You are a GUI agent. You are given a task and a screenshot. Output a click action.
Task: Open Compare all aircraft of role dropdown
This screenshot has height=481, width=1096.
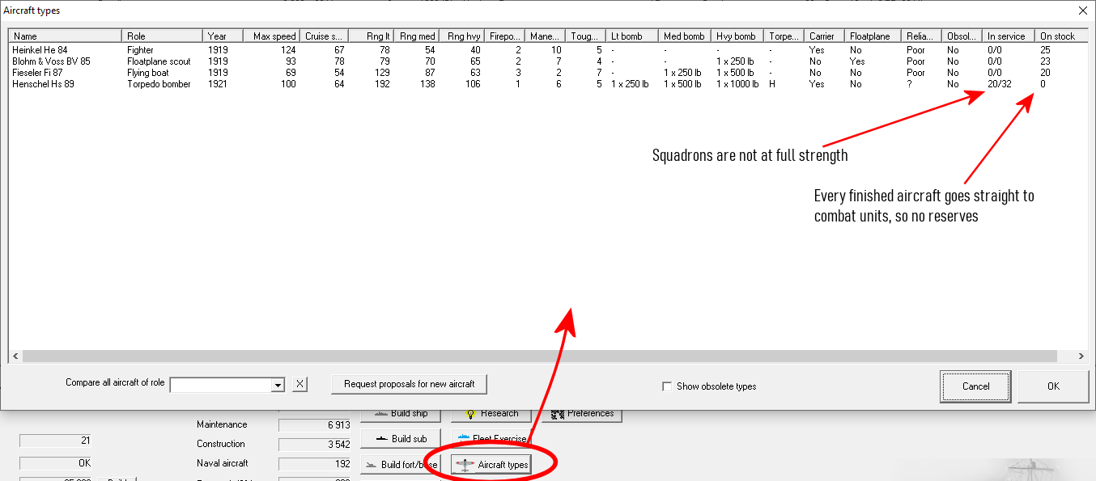pyautogui.click(x=278, y=385)
